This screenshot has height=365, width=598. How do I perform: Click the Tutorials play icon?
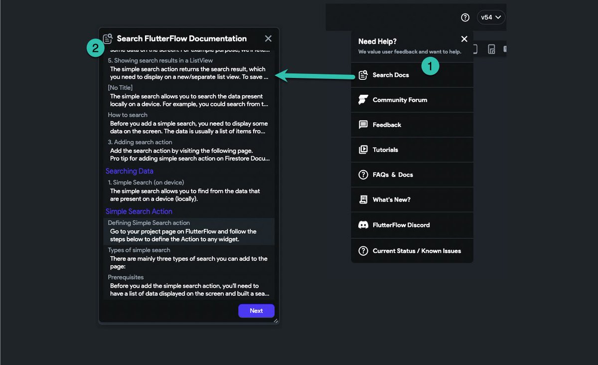363,150
